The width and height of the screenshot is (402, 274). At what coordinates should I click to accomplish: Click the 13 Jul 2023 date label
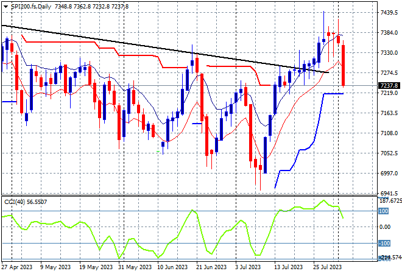coord(289,267)
